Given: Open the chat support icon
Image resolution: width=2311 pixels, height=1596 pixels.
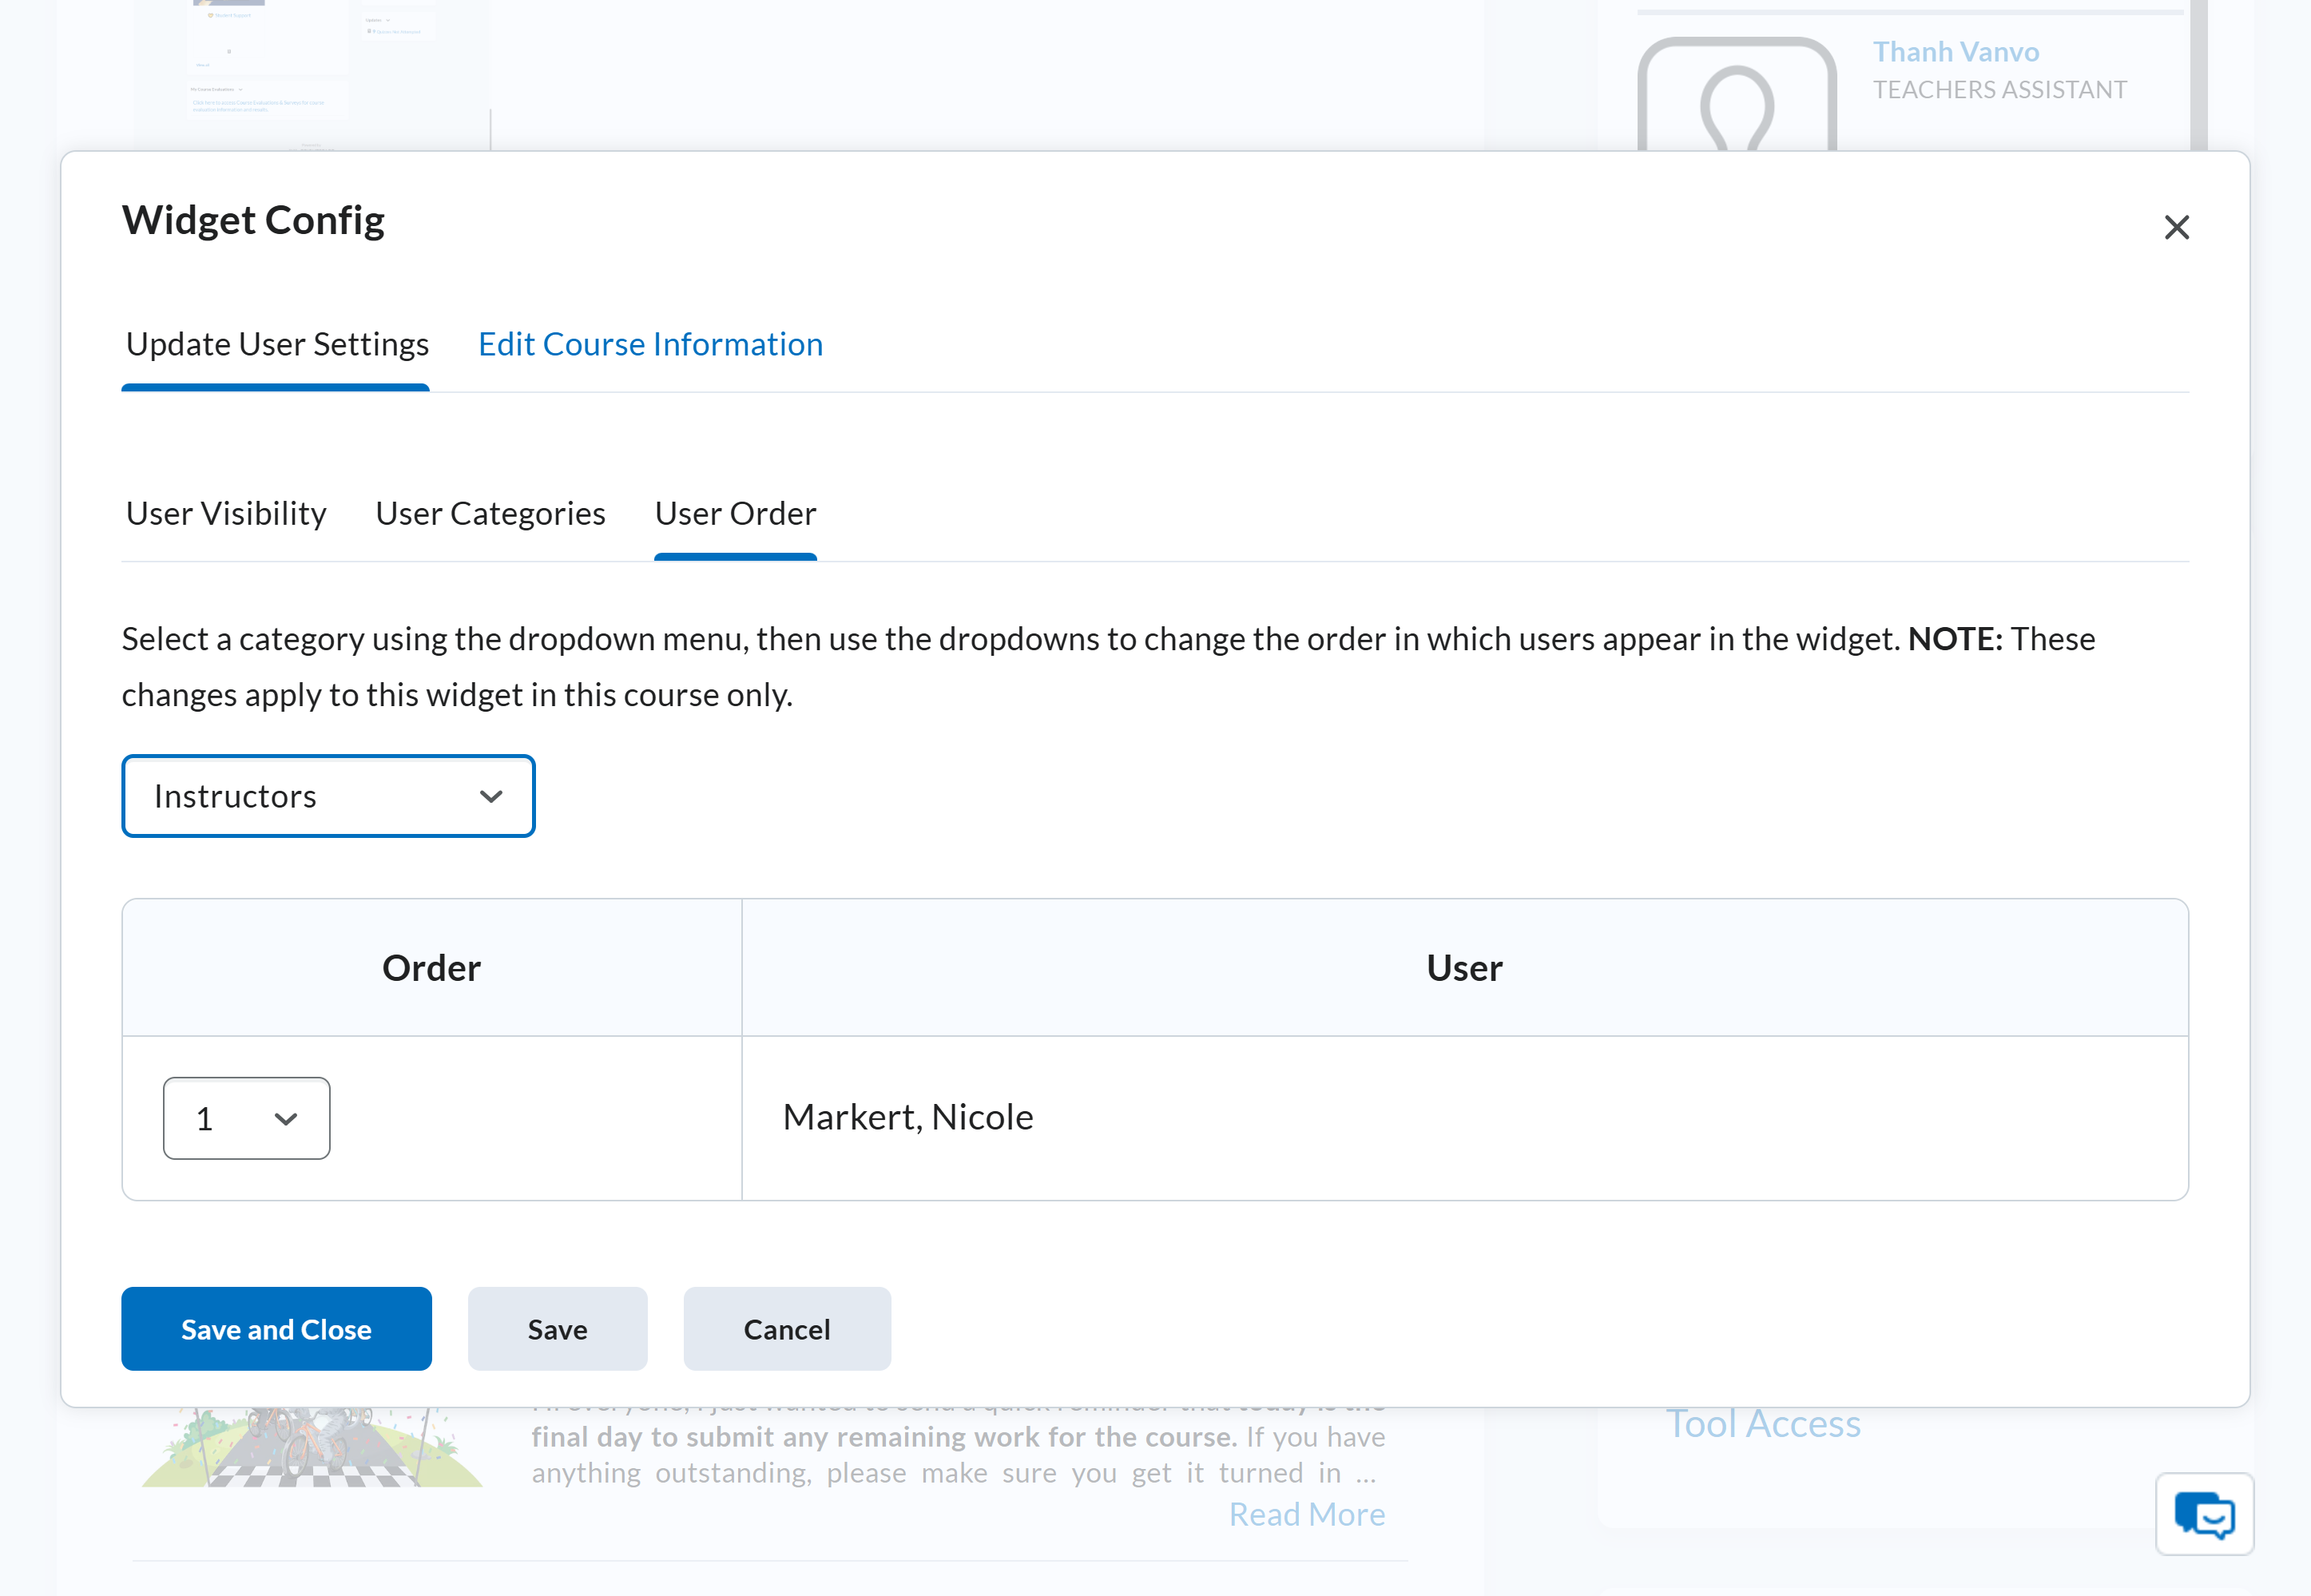Looking at the screenshot, I should click(2204, 1514).
